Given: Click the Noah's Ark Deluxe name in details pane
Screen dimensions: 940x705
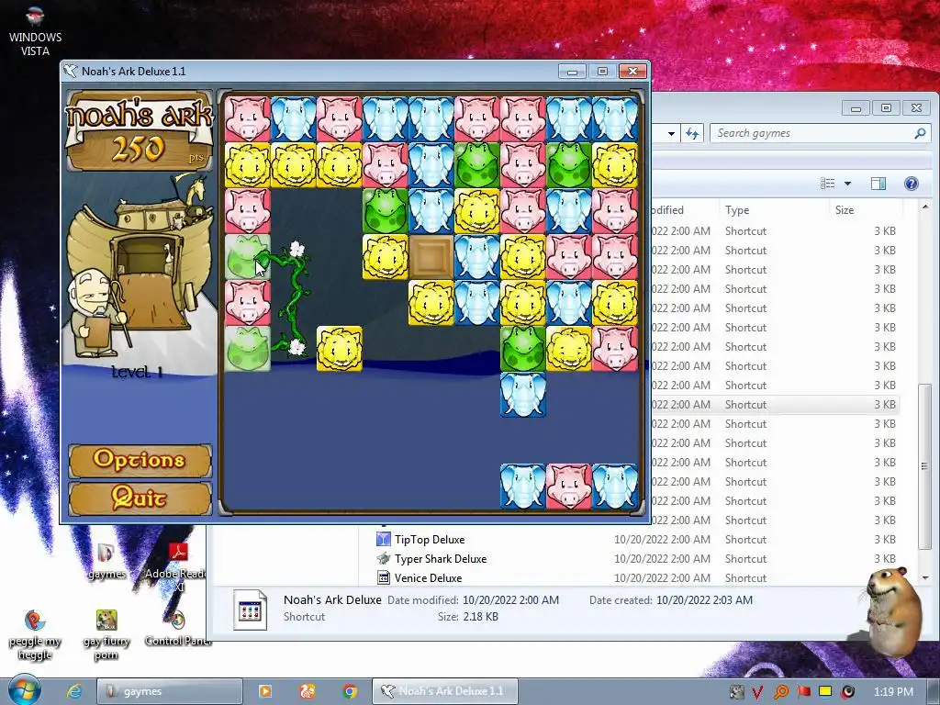Looking at the screenshot, I should coord(332,599).
